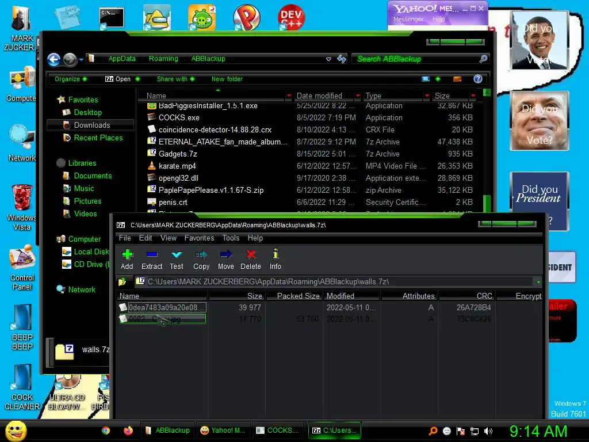The height and width of the screenshot is (442, 589).
Task: Run Test on the archive
Action: 176,260
